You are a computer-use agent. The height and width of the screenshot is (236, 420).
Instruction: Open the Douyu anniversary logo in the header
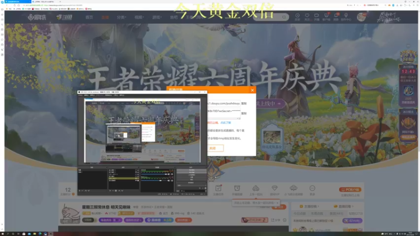coord(37,17)
